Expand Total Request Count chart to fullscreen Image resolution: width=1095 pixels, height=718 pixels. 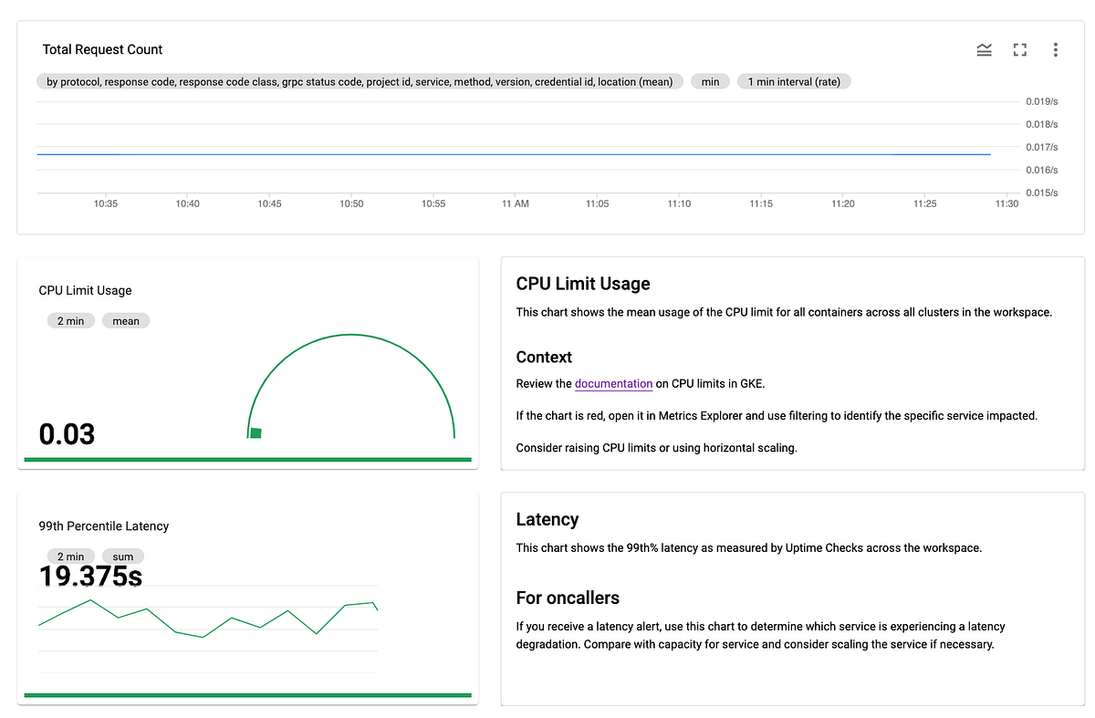pos(1019,50)
